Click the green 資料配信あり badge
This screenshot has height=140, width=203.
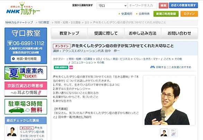click(61, 67)
